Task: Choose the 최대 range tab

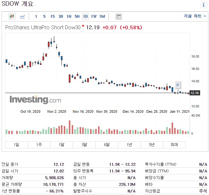Action: coord(174,145)
